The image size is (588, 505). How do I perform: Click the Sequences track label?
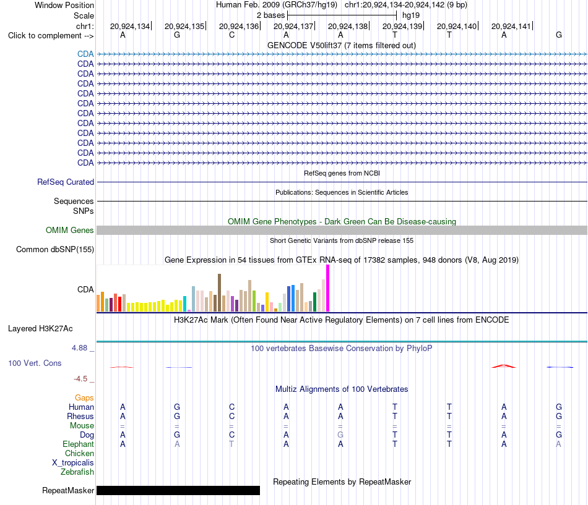coord(74,201)
